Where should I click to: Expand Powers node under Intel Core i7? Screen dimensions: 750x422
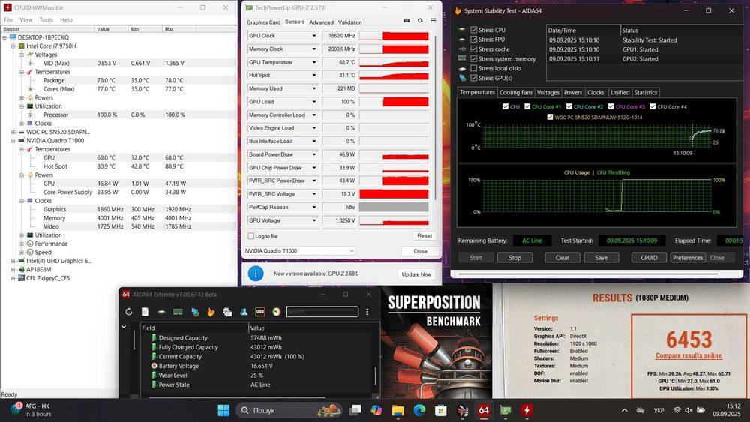[22, 97]
